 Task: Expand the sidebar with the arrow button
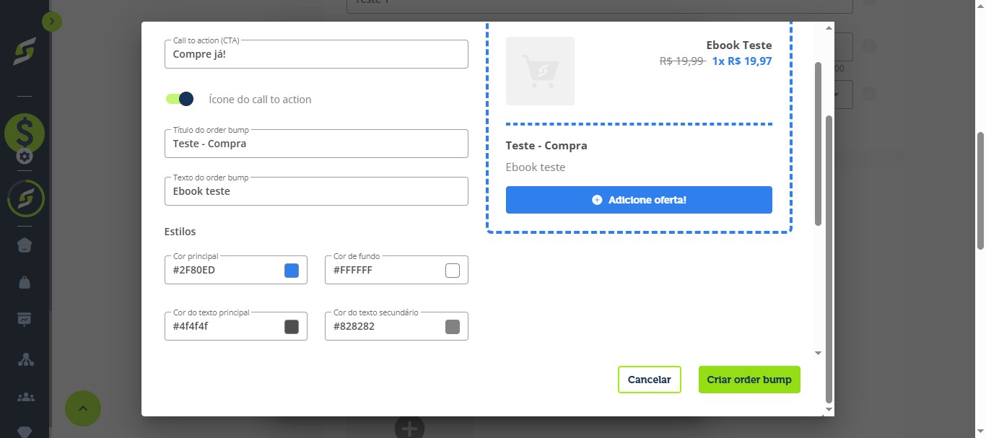pyautogui.click(x=52, y=22)
